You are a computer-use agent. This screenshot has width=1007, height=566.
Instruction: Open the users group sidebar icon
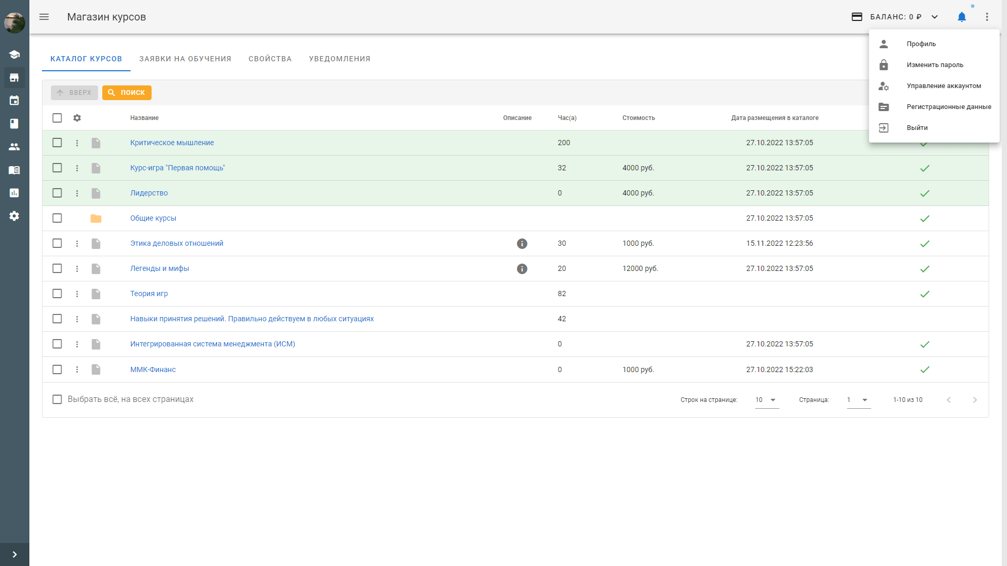[14, 147]
